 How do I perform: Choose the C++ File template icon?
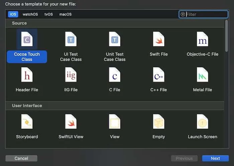click(159, 75)
